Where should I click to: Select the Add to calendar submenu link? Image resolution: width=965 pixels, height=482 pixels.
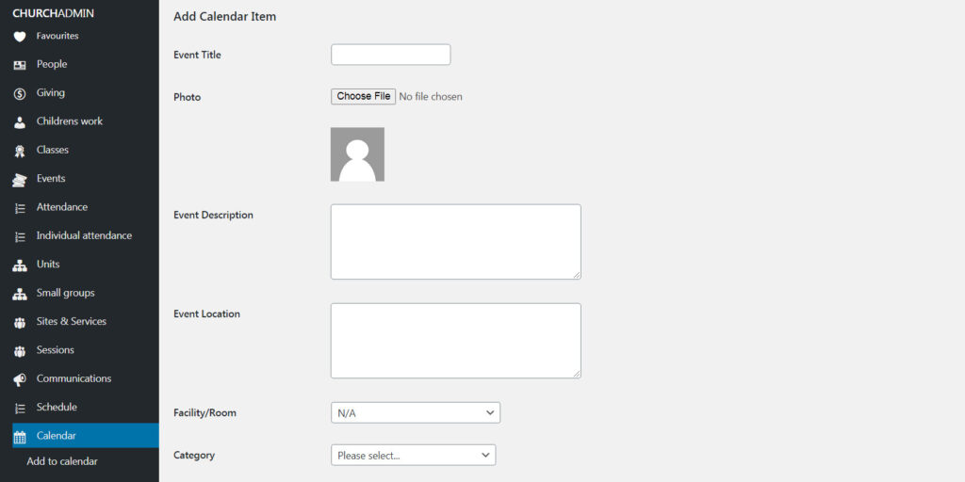(62, 461)
